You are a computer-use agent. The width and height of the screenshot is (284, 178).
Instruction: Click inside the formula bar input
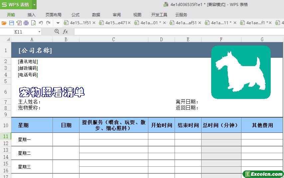click(x=179, y=32)
